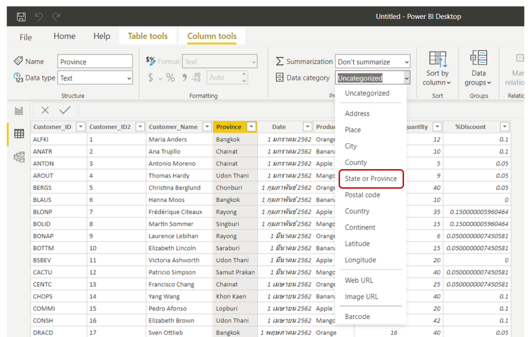The image size is (532, 337).
Task: Switch to the Table tools tab
Action: [148, 36]
